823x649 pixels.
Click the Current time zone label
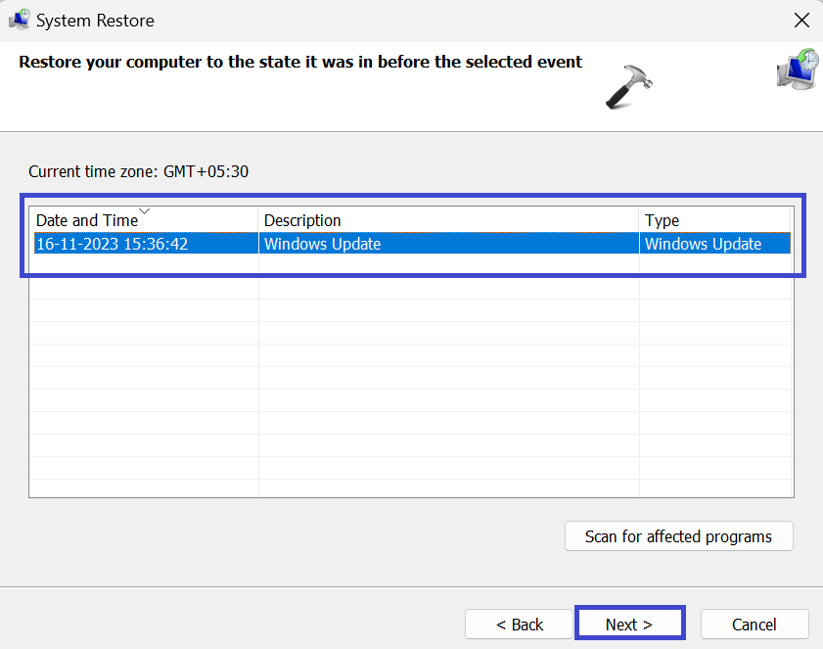click(138, 171)
